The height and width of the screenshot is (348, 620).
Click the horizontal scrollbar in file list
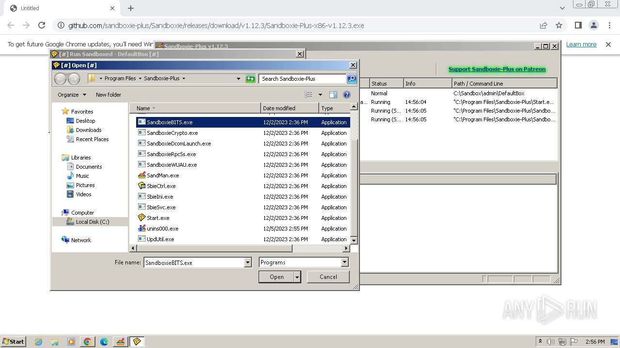tap(215, 248)
